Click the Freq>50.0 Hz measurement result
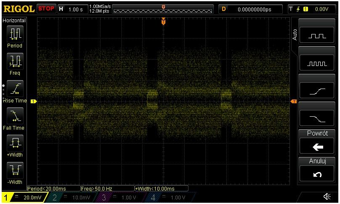The width and height of the screenshot is (340, 204). [x=107, y=188]
